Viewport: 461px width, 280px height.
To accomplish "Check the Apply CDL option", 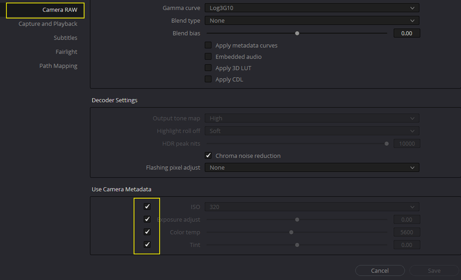I will (208, 79).
